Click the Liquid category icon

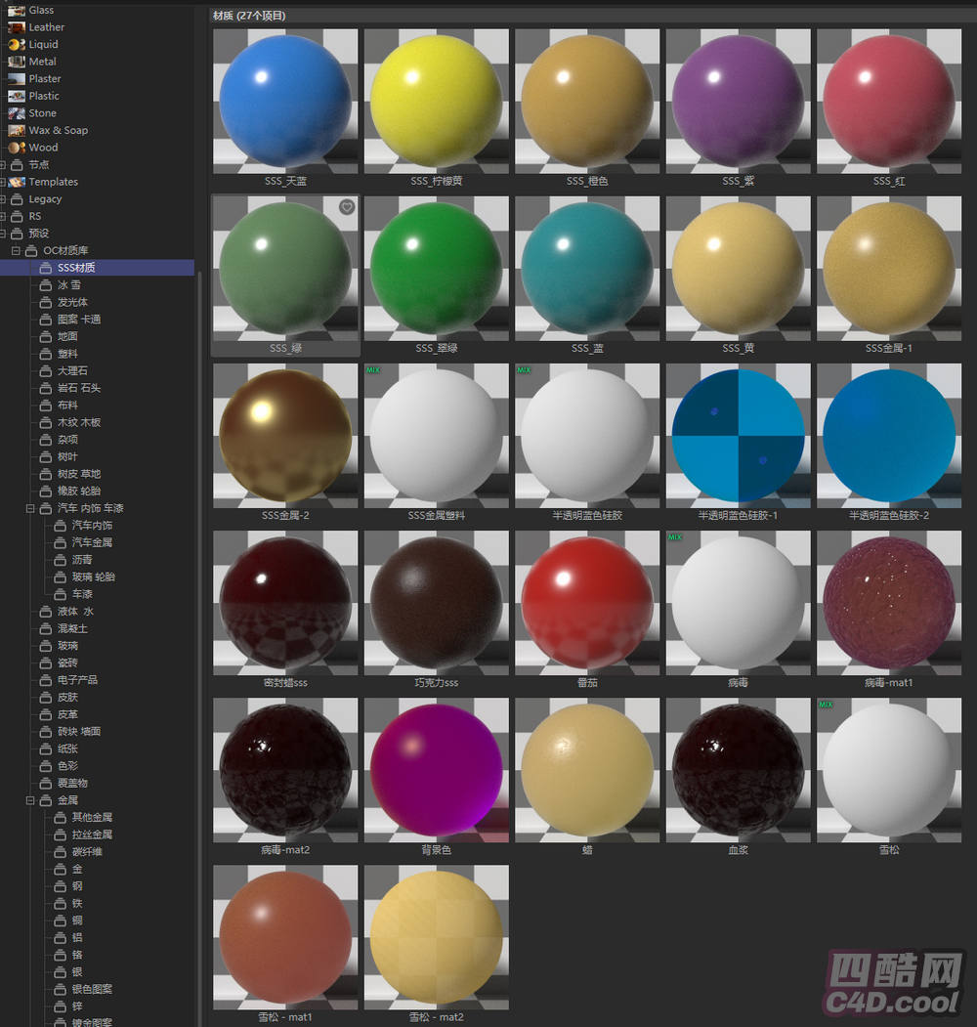(x=16, y=44)
